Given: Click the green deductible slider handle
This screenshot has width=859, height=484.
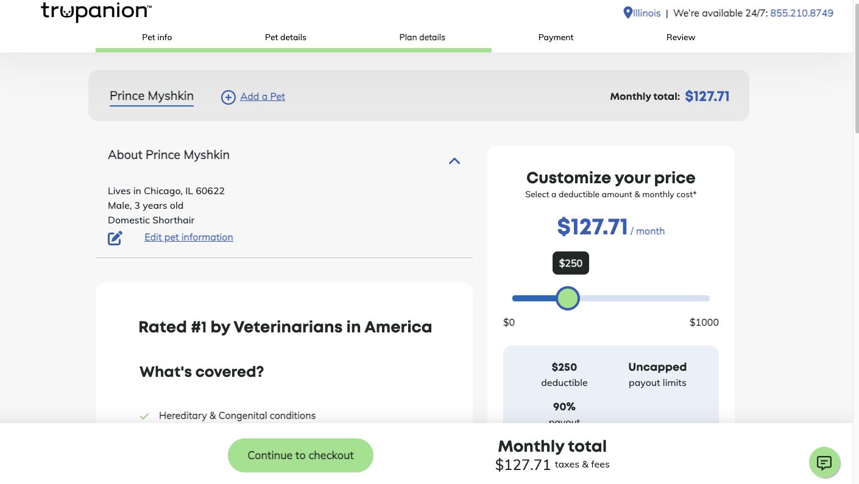Looking at the screenshot, I should click(568, 298).
